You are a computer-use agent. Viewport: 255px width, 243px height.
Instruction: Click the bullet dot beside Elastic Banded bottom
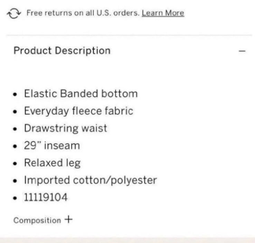(15, 94)
